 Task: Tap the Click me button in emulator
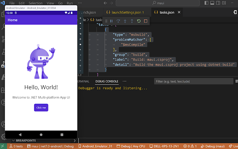click(x=41, y=107)
